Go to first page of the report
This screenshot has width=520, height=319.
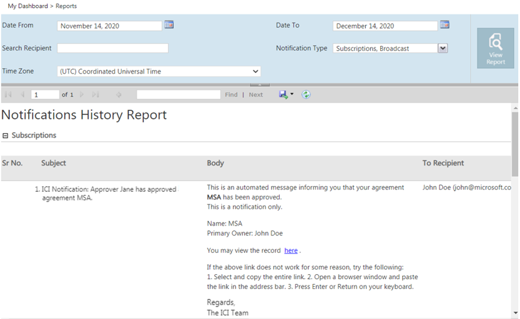[8, 95]
